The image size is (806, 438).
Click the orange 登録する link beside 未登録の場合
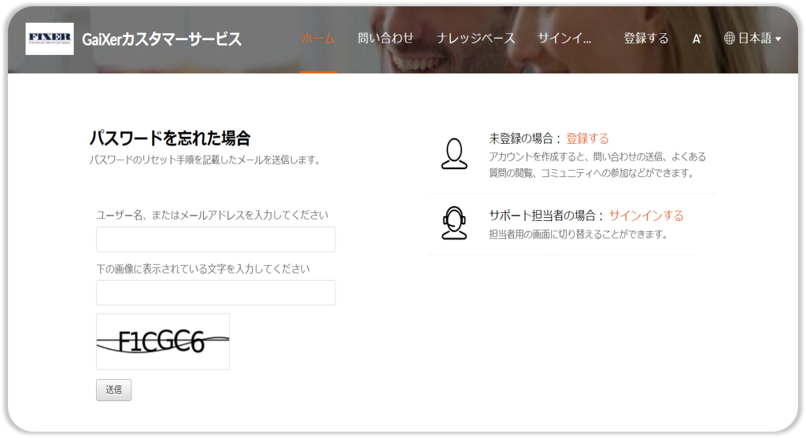[587, 138]
